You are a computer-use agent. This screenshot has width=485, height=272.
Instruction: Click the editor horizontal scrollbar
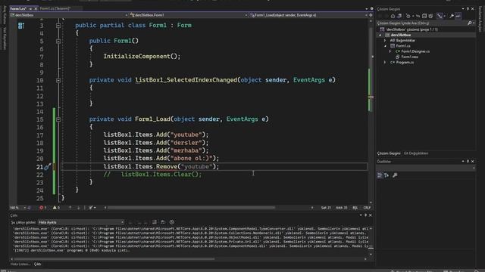coord(191,208)
